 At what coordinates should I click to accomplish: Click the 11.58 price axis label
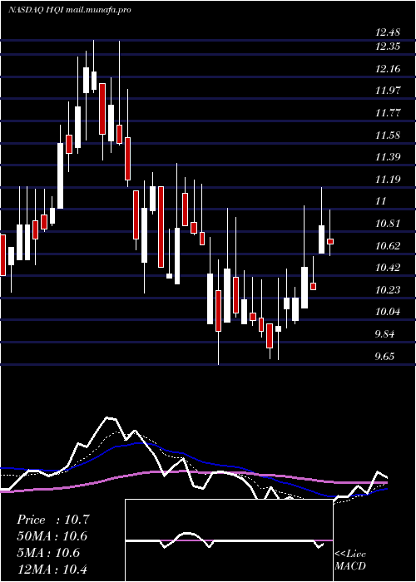click(388, 135)
